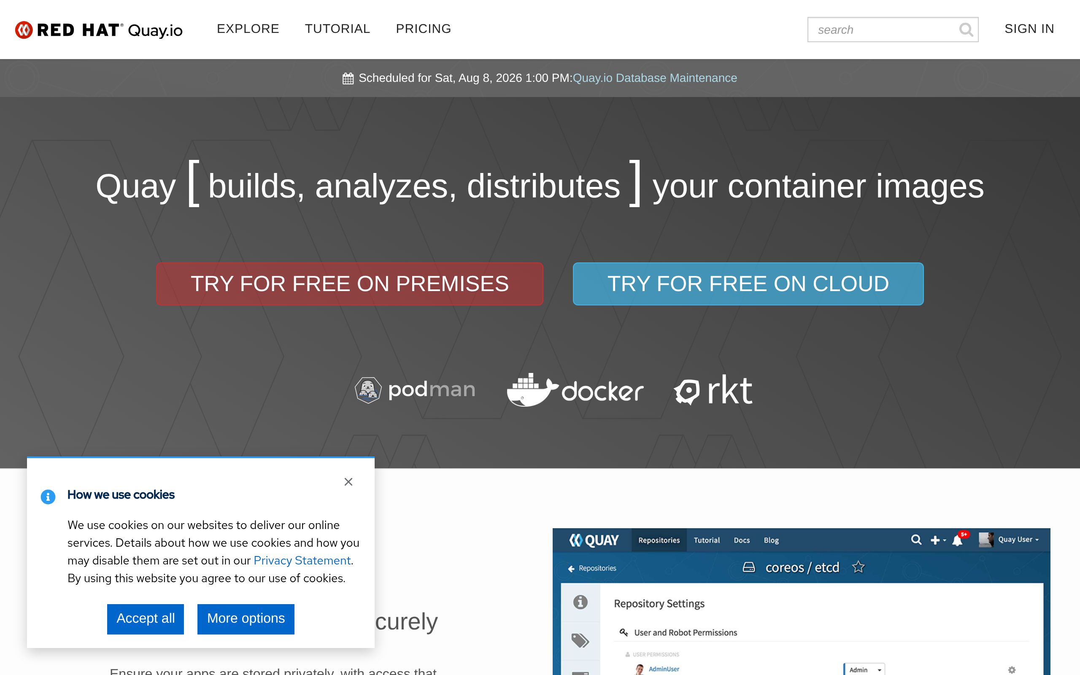Click the search magnifier icon
The image size is (1080, 675).
click(x=966, y=30)
